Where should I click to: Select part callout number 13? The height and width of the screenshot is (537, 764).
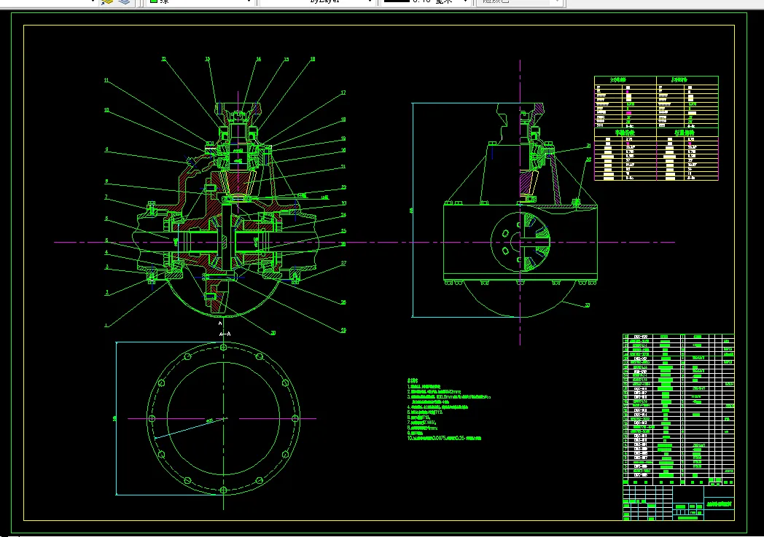[207, 59]
